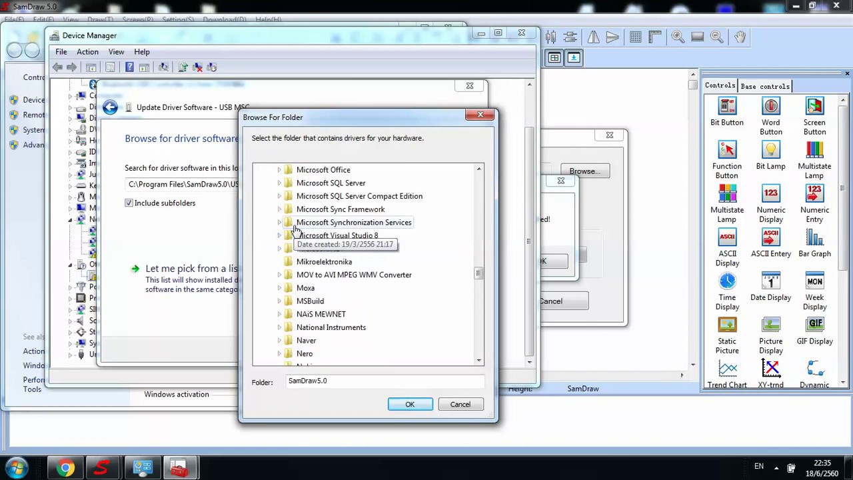853x480 pixels.
Task: Select the Screen Button control
Action: (x=814, y=117)
